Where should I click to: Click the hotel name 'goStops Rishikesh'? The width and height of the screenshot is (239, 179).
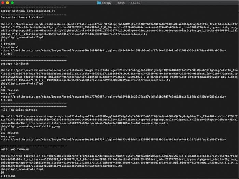[15, 64]
